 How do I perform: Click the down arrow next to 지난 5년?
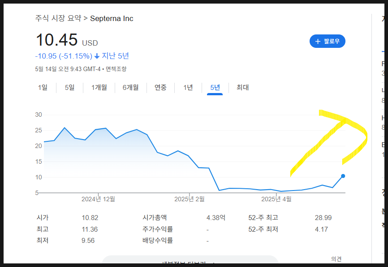point(97,56)
